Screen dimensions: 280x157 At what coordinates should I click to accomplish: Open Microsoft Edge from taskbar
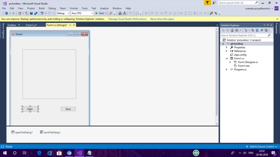(x=39, y=153)
